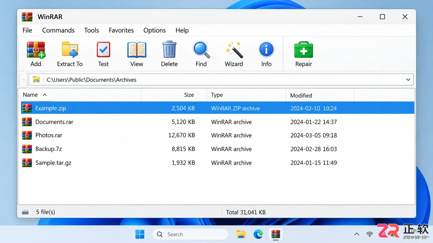The width and height of the screenshot is (433, 243).
Task: Run the Test archive tool
Action: coord(103,50)
